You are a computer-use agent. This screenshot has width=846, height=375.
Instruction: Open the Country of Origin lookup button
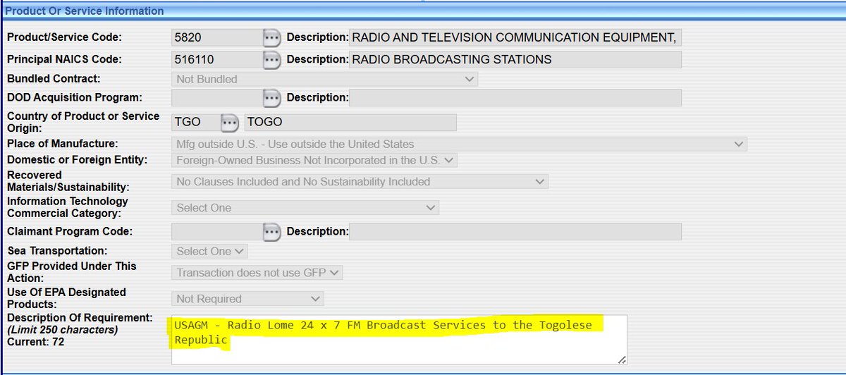click(230, 123)
